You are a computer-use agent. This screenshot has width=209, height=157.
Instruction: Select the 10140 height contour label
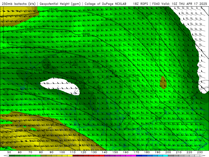click(x=53, y=9)
